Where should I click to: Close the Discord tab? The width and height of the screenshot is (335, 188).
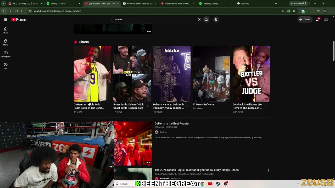point(41,4)
